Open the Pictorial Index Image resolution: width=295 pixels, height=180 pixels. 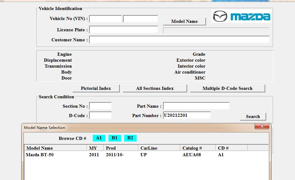coord(96,89)
